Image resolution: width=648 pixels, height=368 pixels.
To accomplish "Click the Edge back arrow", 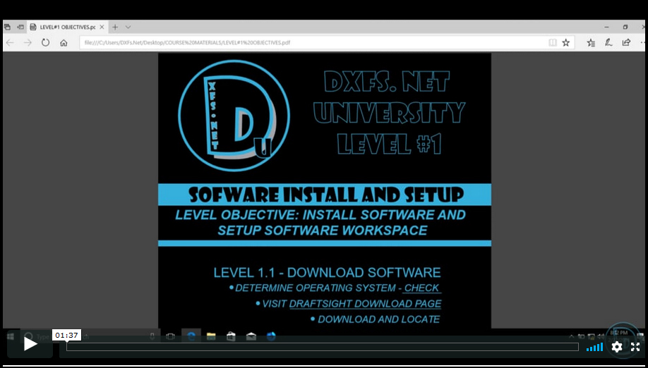I will tap(9, 42).
